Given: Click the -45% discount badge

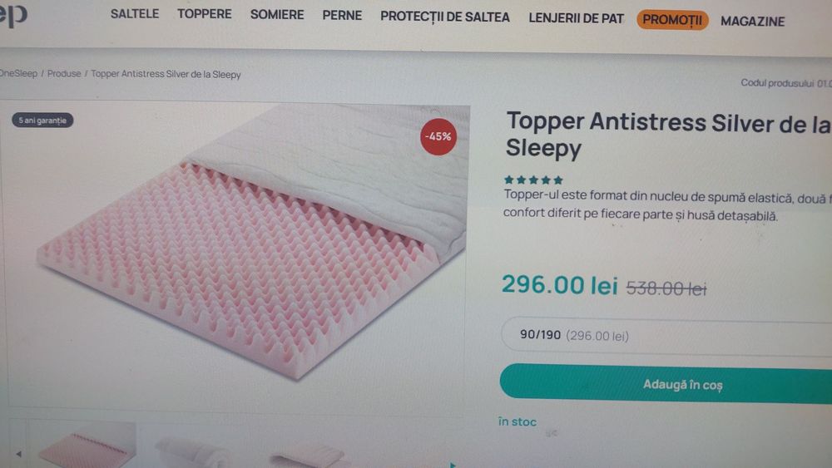Looking at the screenshot, I should pos(438,137).
